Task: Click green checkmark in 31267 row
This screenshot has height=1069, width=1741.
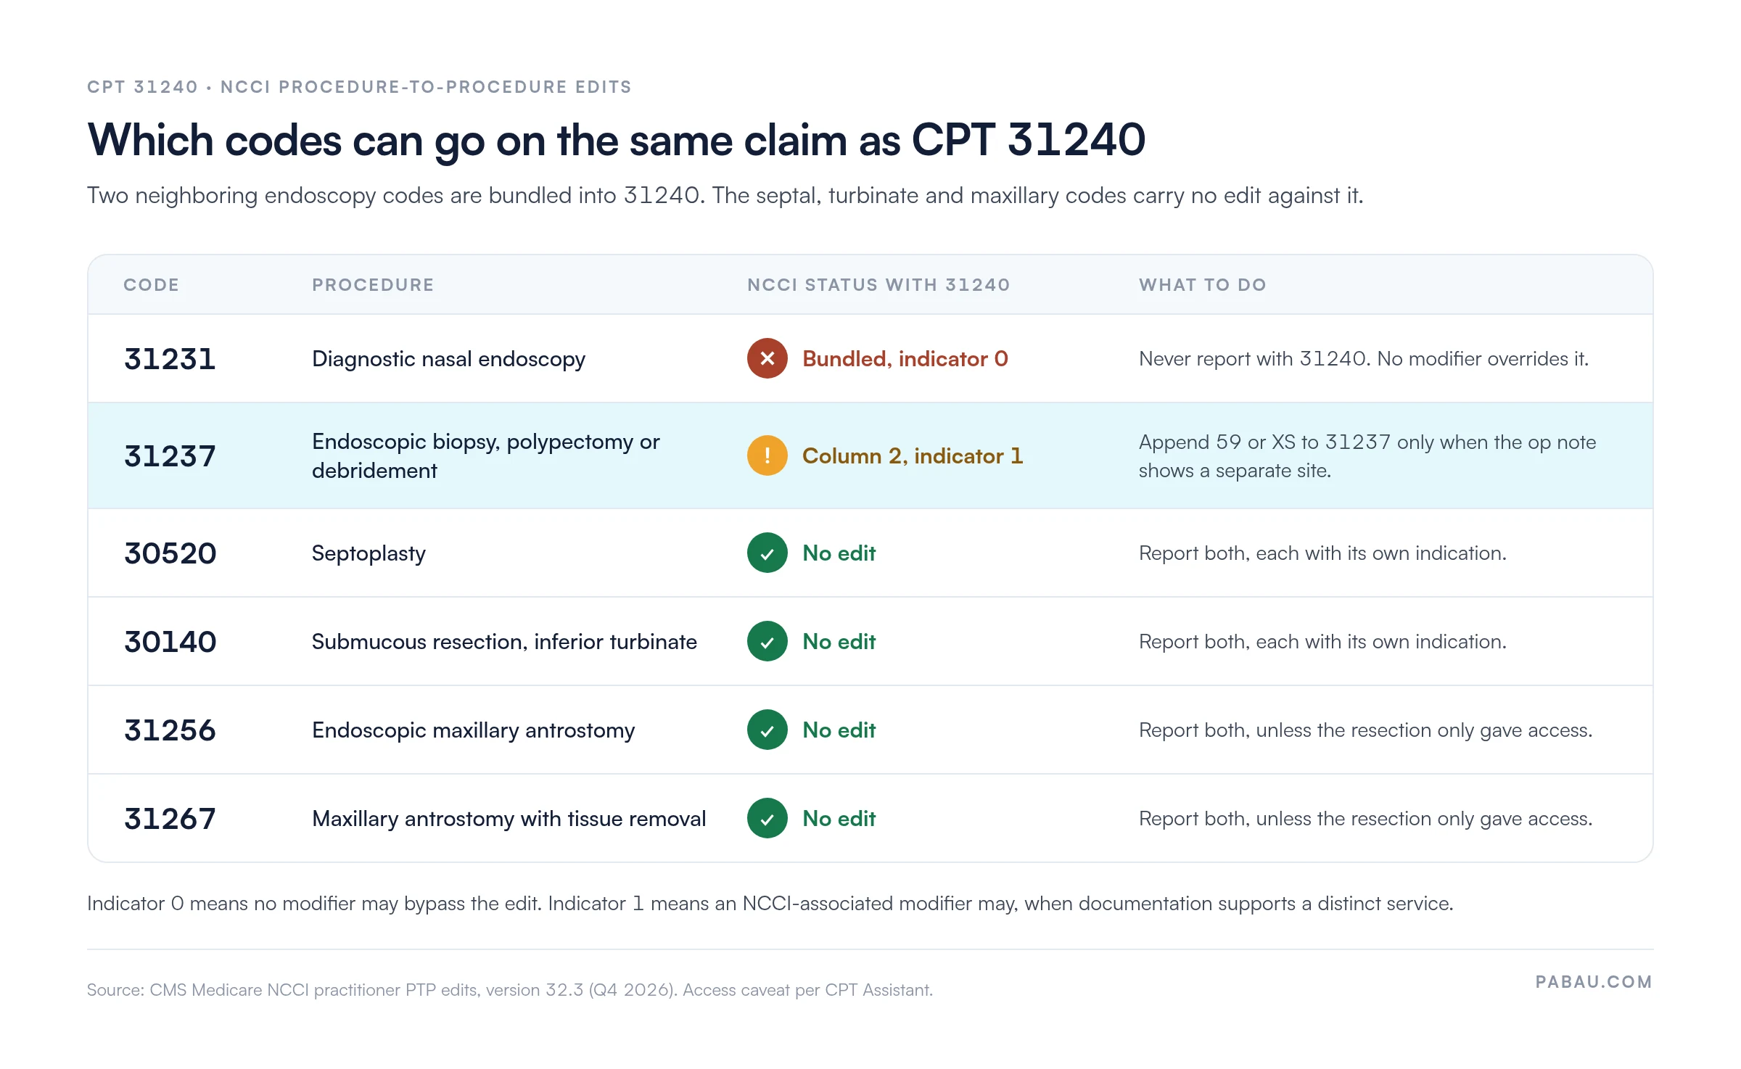Action: pyautogui.click(x=767, y=818)
